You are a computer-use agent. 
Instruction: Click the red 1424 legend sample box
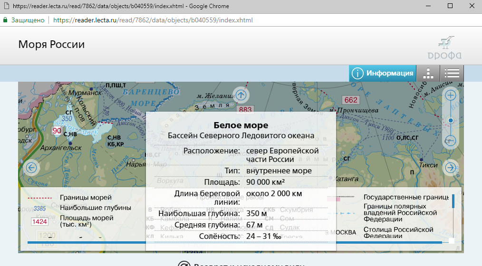(39, 221)
